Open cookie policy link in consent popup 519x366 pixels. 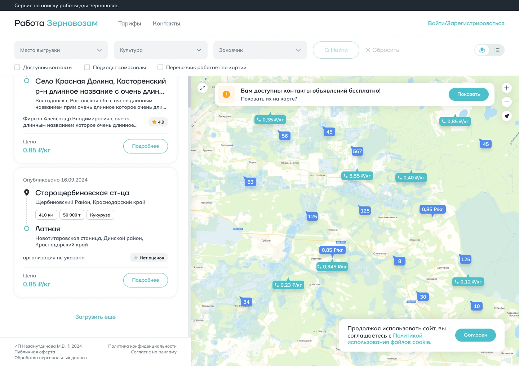[x=389, y=339]
